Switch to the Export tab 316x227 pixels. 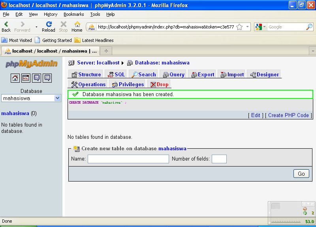pyautogui.click(x=203, y=74)
